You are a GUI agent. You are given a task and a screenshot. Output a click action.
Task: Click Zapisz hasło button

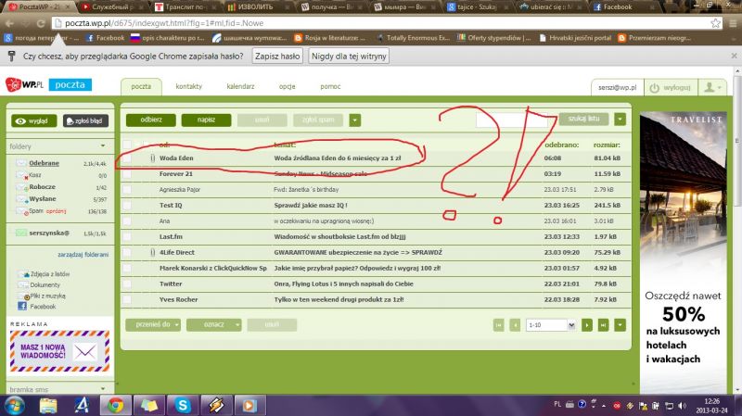point(277,57)
